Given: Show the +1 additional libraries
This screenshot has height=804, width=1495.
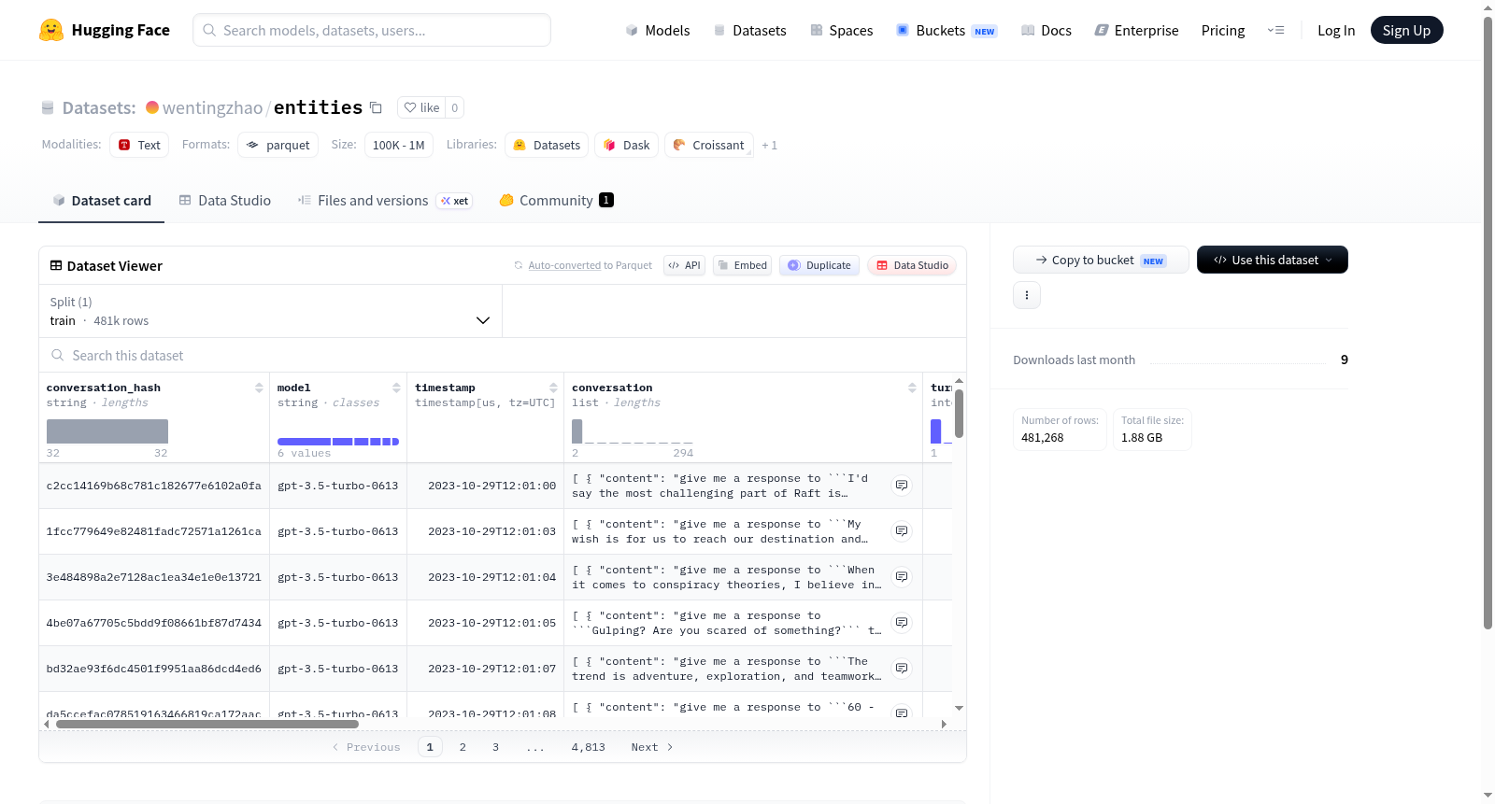Looking at the screenshot, I should point(769,146).
